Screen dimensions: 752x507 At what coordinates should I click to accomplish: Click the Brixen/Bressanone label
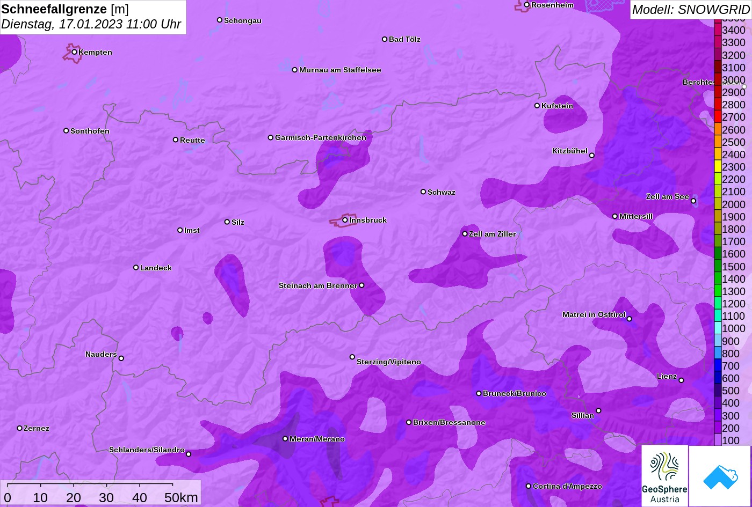click(x=449, y=422)
